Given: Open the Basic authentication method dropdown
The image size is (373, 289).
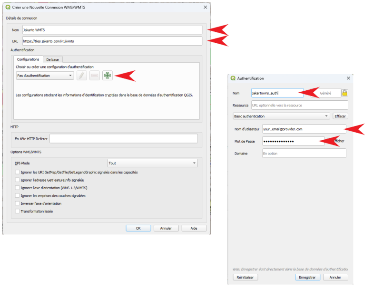Looking at the screenshot, I should pyautogui.click(x=281, y=116).
